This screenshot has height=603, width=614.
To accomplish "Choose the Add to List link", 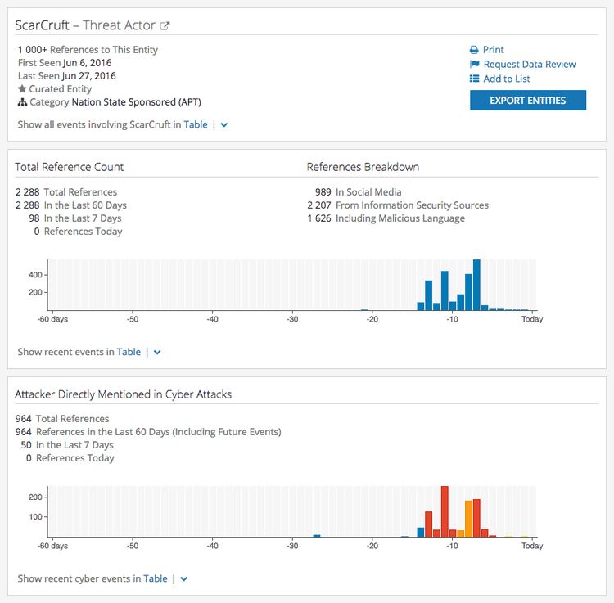I will click(507, 79).
